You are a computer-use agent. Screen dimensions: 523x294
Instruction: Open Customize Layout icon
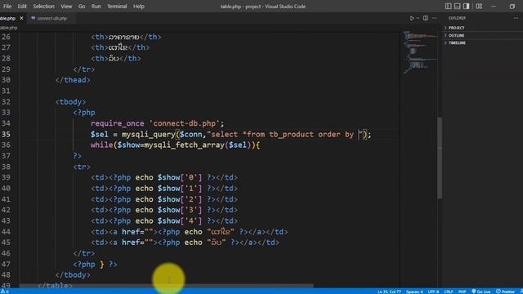(x=479, y=6)
